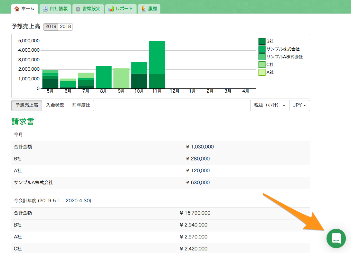The image size is (351, 253).
Task: Click the document icon on 履歴 tab
Action: pos(144,9)
